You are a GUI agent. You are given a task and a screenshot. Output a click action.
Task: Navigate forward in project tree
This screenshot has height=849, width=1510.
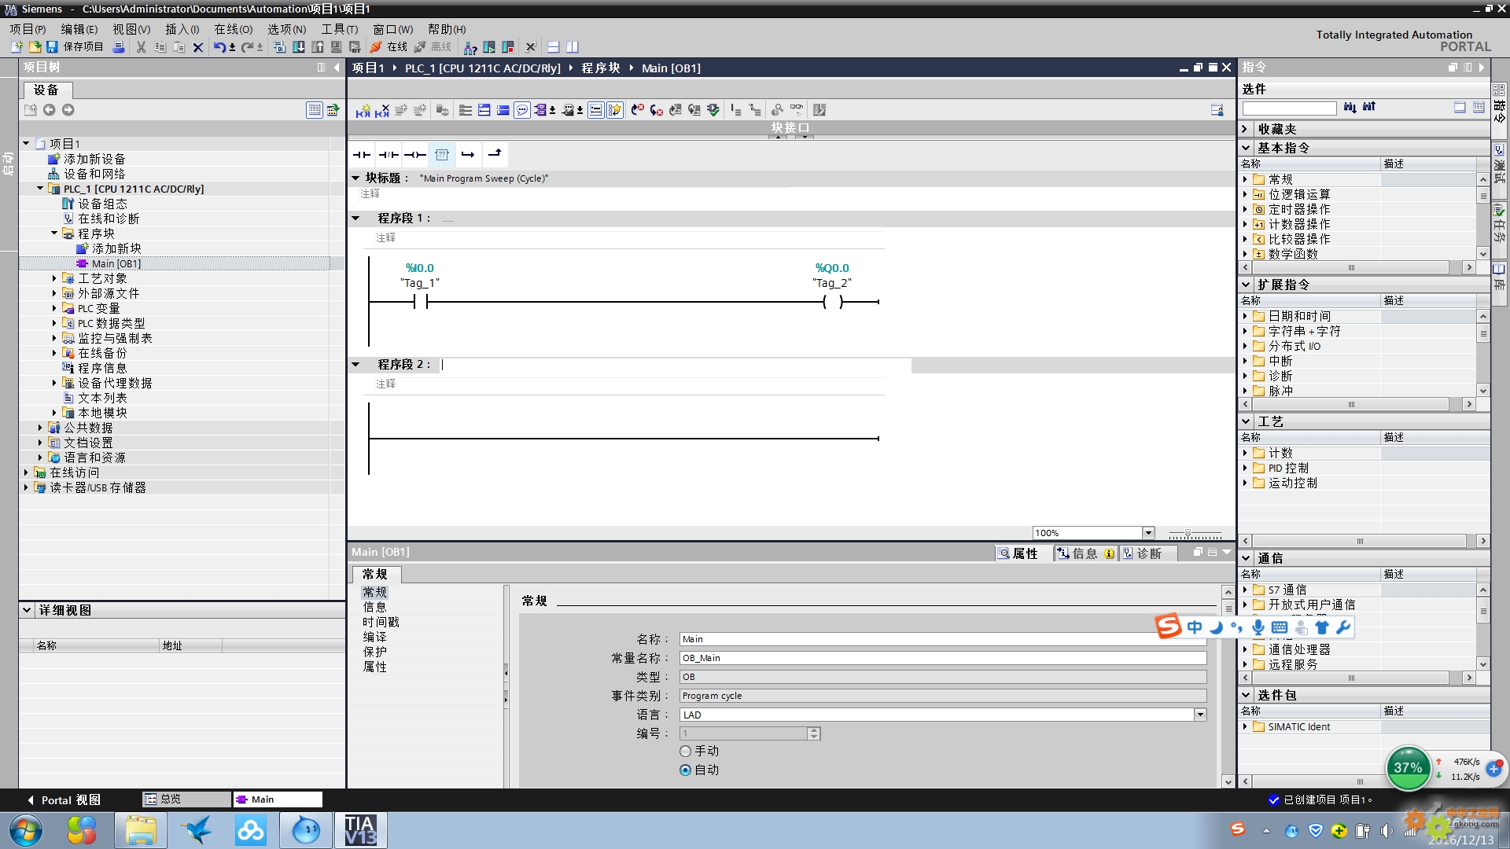(x=68, y=110)
